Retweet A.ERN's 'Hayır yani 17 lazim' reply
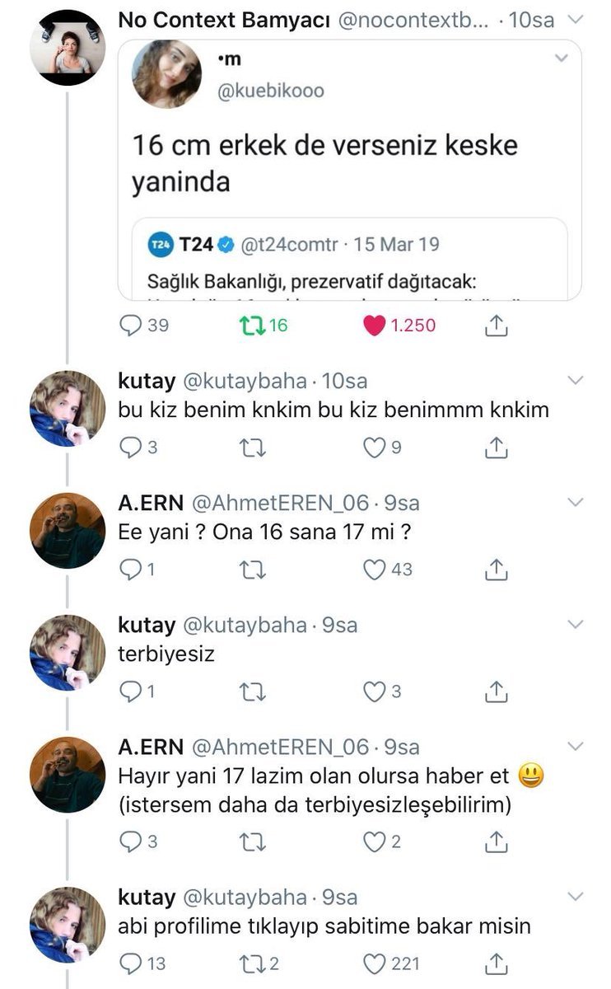The height and width of the screenshot is (989, 611). click(256, 841)
